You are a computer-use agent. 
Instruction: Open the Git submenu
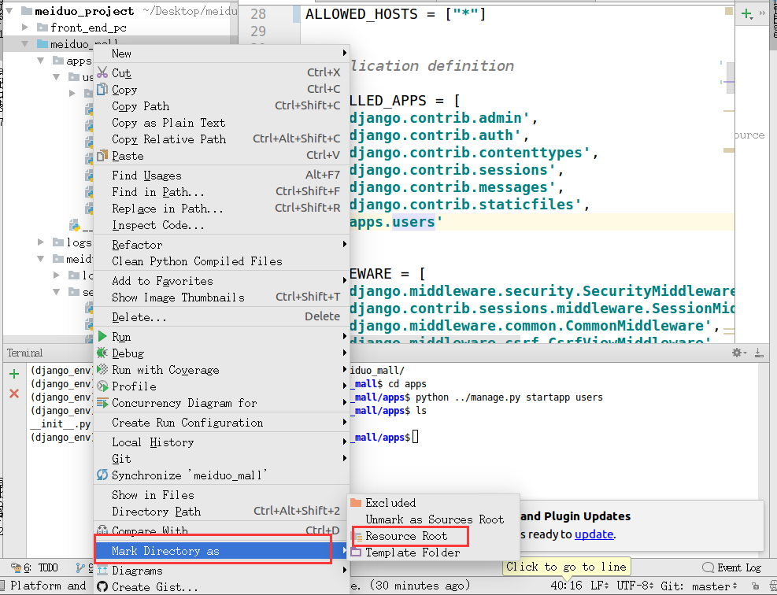coord(221,458)
